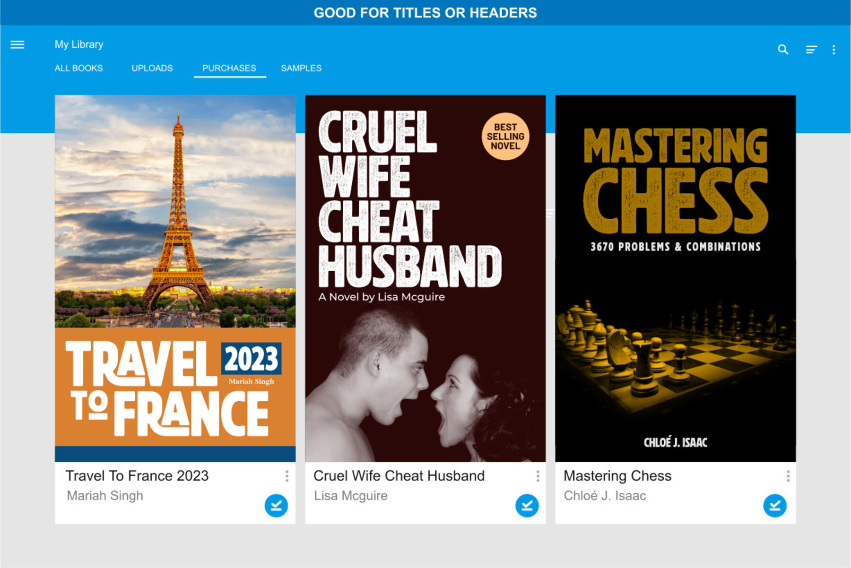Open options for Cruel Wife Cheat Husband
This screenshot has height=568, width=851.
(x=538, y=476)
